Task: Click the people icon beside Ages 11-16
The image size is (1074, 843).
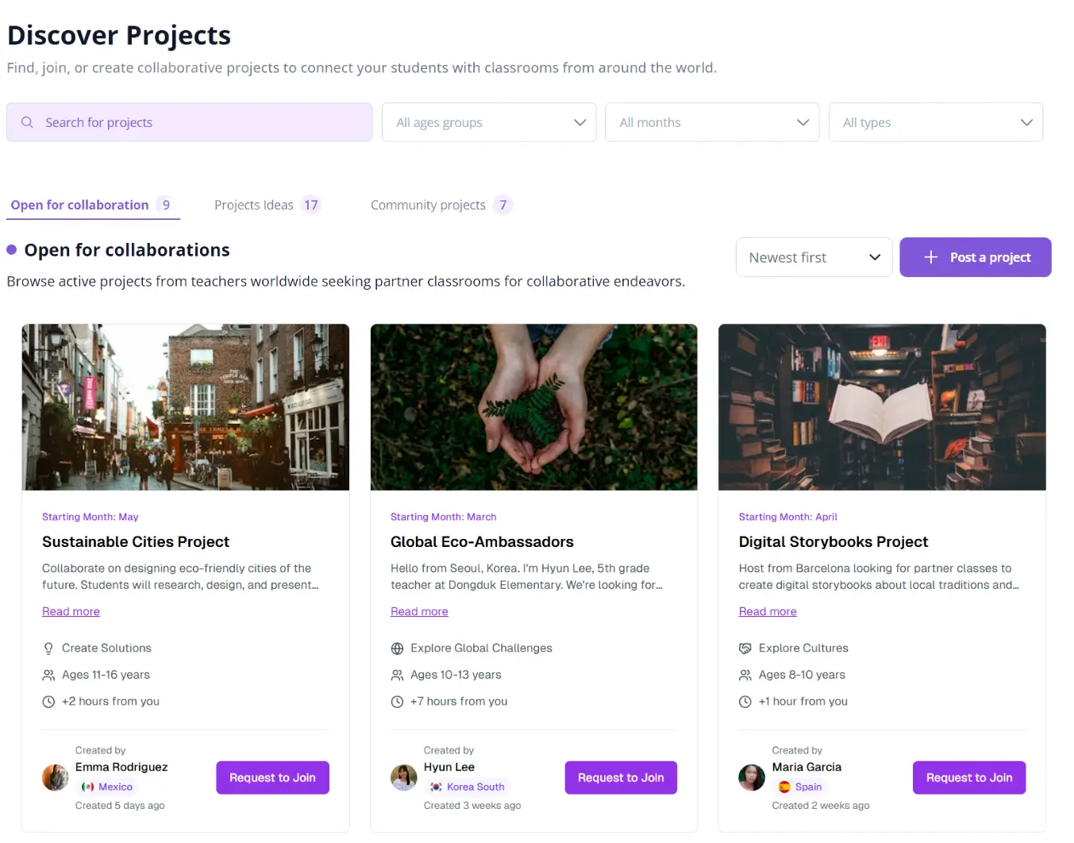Action: tap(48, 676)
